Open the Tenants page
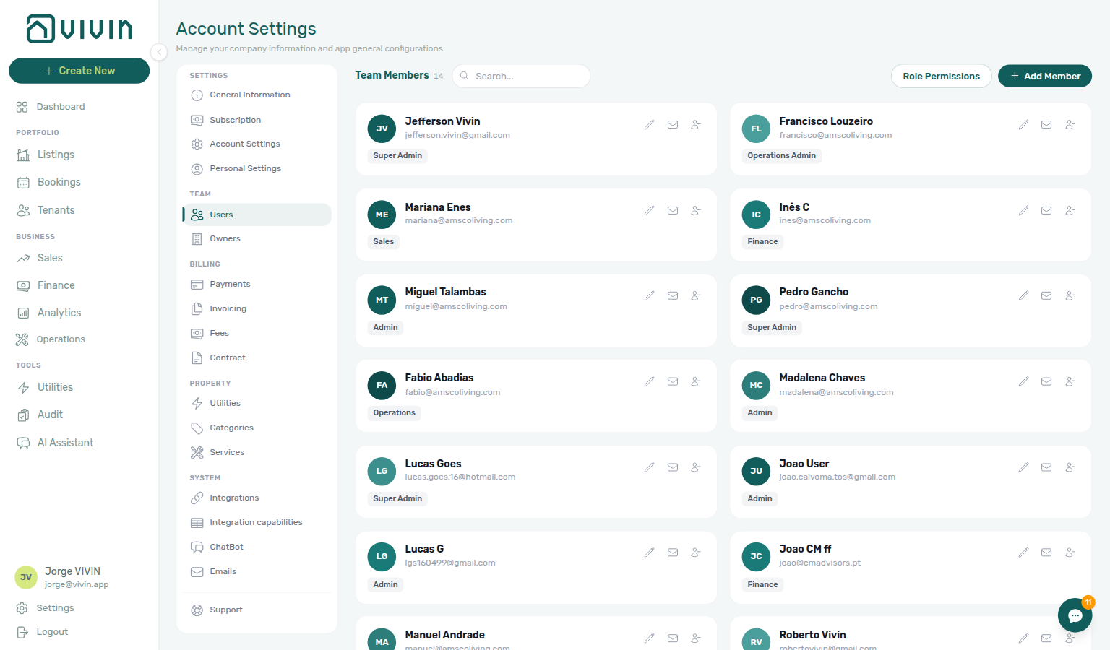This screenshot has height=650, width=1110. pos(46,210)
